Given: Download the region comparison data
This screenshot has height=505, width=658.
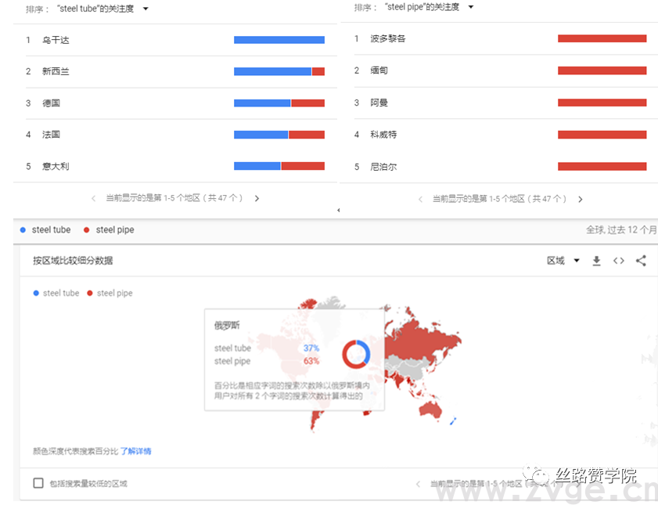Looking at the screenshot, I should [x=596, y=261].
